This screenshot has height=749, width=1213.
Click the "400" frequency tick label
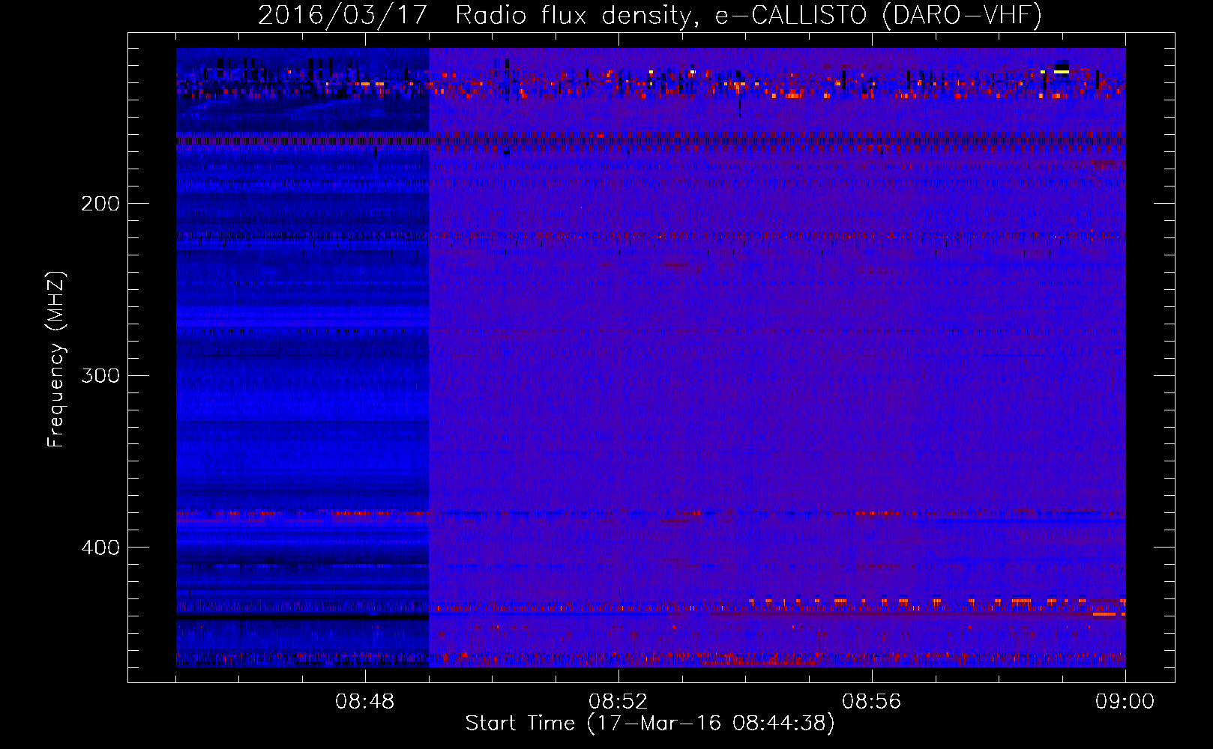pyautogui.click(x=100, y=548)
